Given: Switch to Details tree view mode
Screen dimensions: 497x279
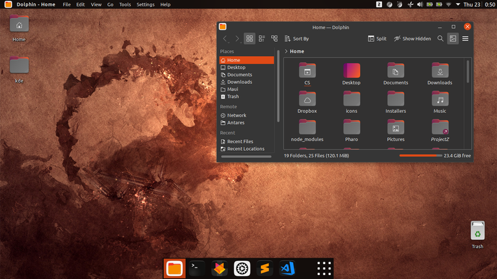Looking at the screenshot, I should pos(274,39).
